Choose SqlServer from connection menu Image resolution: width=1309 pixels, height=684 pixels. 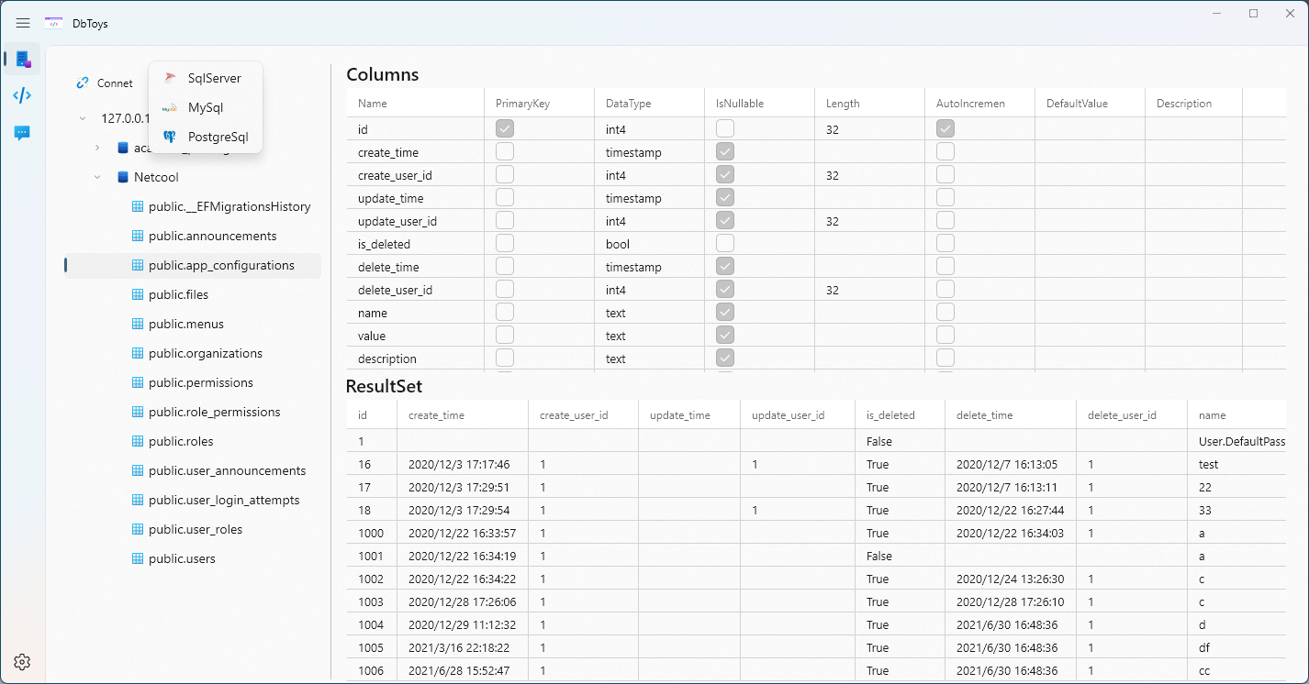point(206,78)
